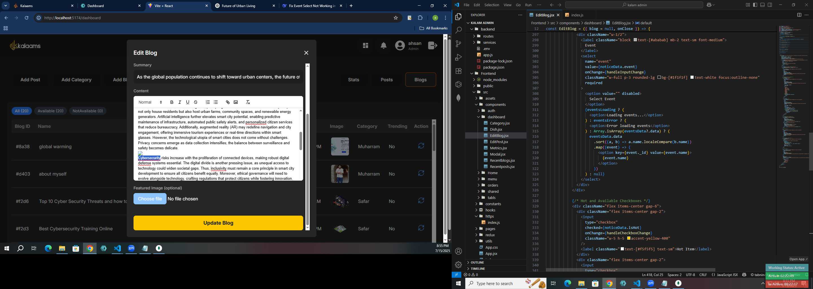Insert link in content editor
Screen dimensions: 813x289
[228, 102]
